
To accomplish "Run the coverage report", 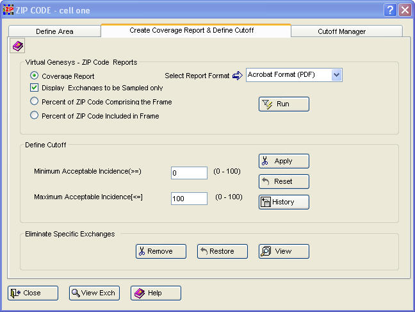I will pos(284,104).
